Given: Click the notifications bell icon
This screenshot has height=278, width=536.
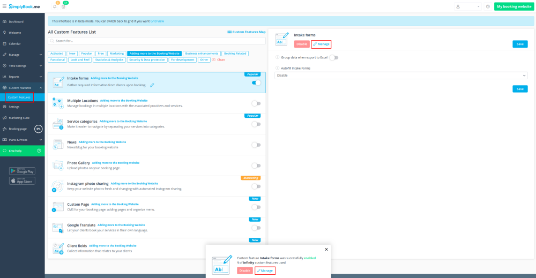Looking at the screenshot, I should [x=55, y=6].
